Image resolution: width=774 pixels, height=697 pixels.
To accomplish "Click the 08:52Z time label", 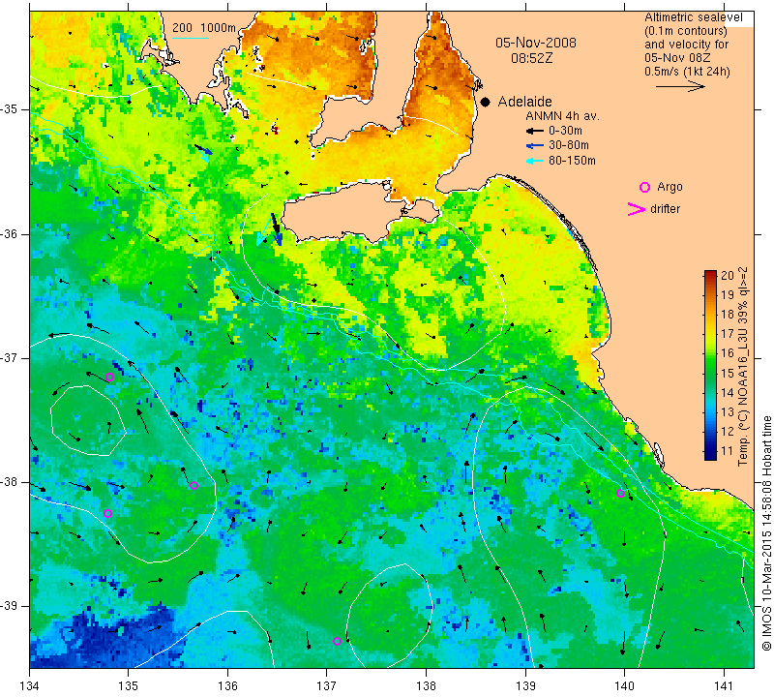I will click(531, 58).
